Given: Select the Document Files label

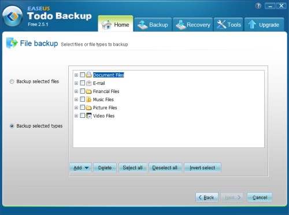Looking at the screenshot, I should (109, 75).
